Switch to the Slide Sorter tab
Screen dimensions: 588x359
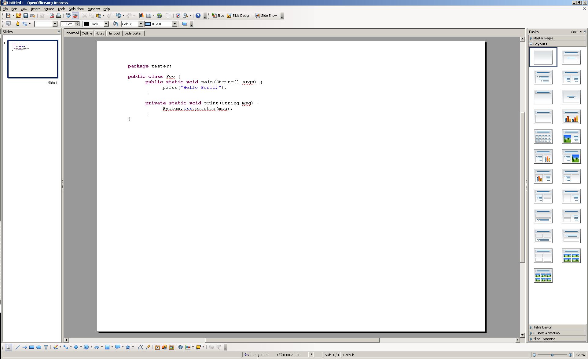pyautogui.click(x=133, y=33)
